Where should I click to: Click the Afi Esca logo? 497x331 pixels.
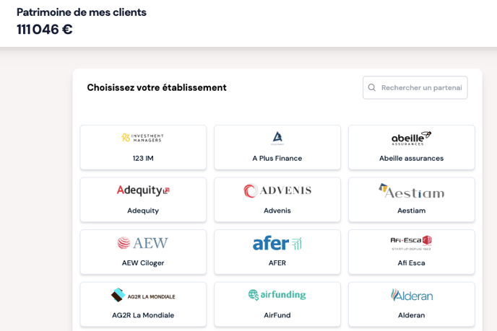411,243
